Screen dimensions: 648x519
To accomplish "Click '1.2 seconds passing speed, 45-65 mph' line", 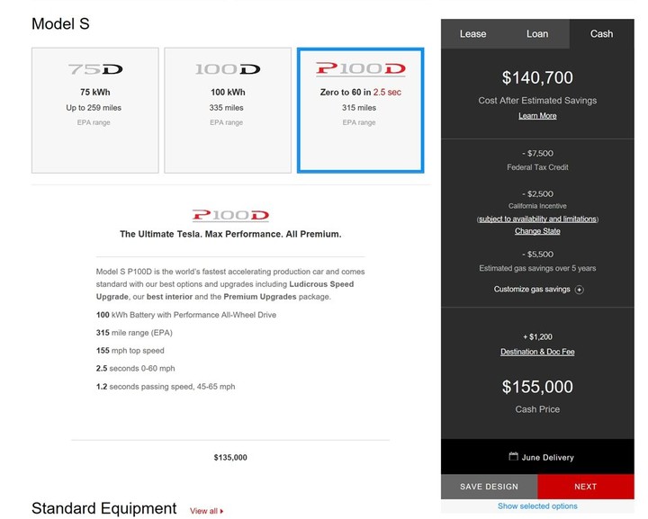I will (x=166, y=387).
